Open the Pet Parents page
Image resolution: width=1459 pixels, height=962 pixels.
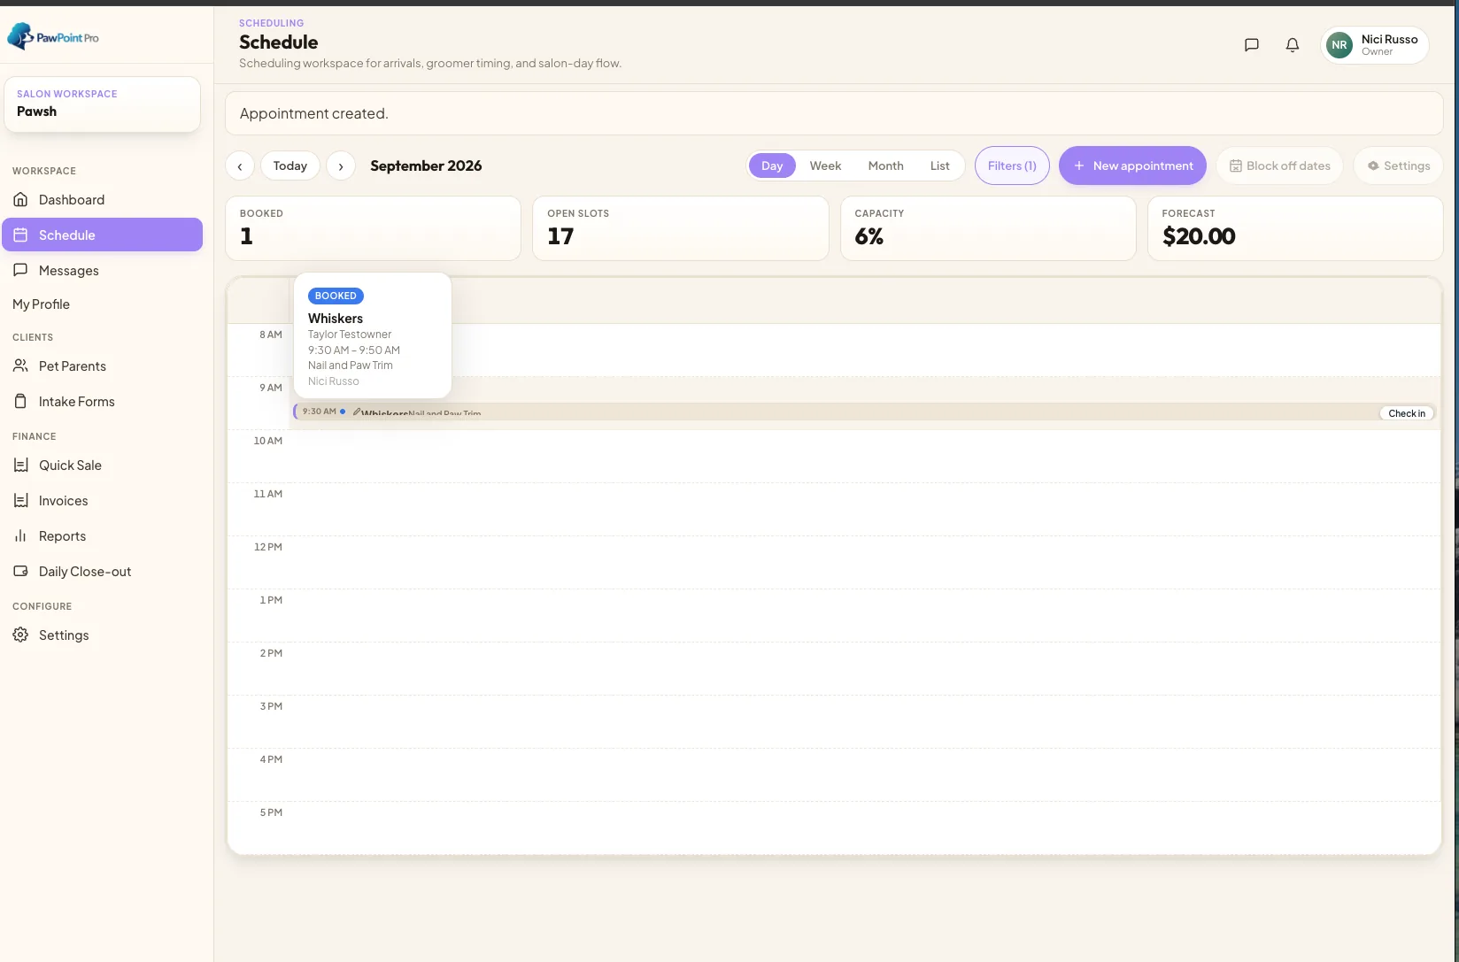103,366
